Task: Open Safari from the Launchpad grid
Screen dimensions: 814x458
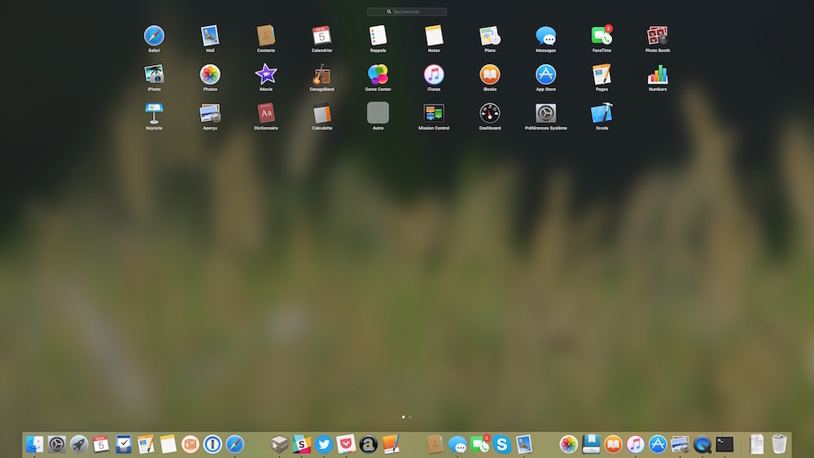Action: pos(154,36)
